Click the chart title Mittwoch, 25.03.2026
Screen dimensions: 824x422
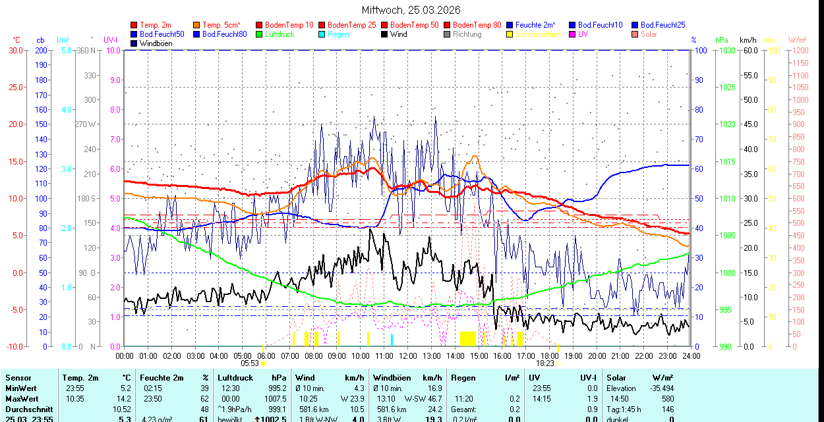[411, 10]
